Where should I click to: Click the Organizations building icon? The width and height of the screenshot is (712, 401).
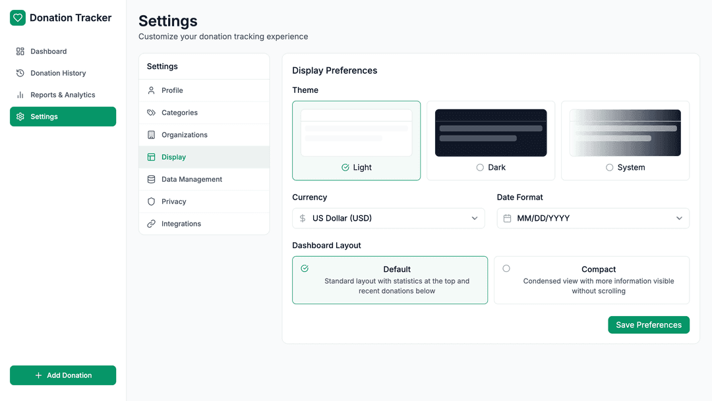click(152, 135)
